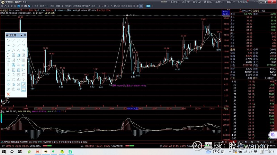Switch to MACD indicator tab
The height and width of the screenshot is (155, 277).
click(x=7, y=142)
